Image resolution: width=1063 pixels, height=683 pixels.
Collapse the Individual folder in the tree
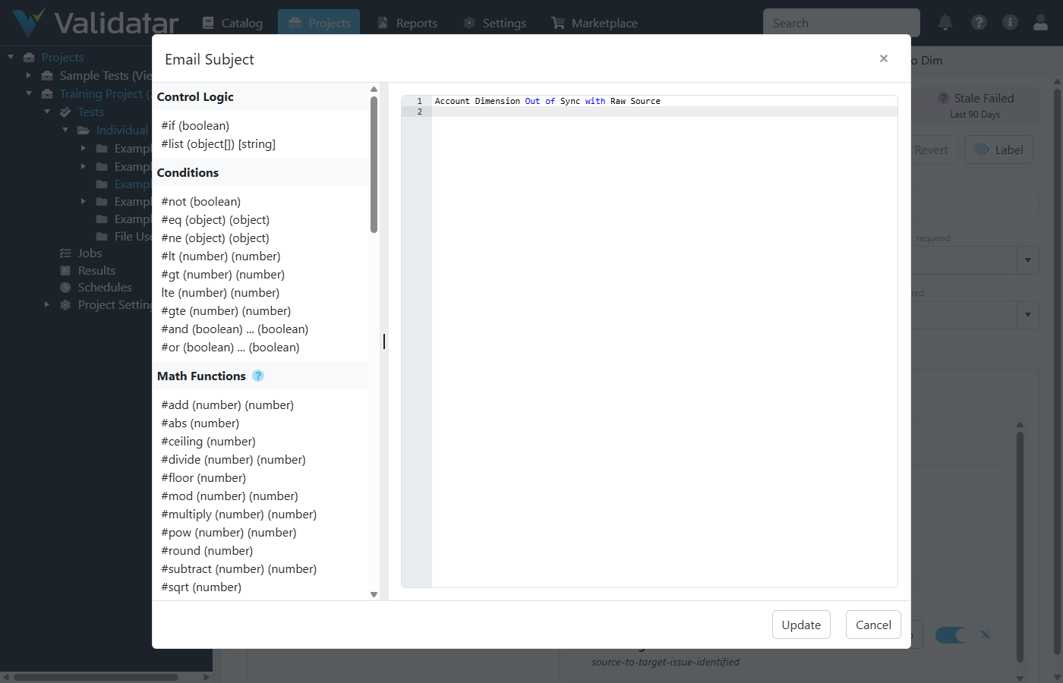point(65,130)
